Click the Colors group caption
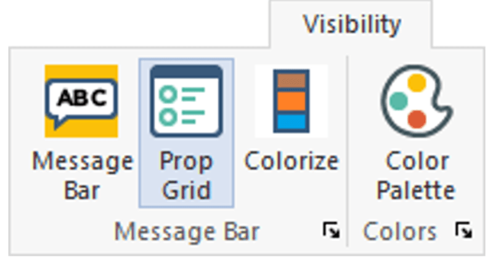This screenshot has height=257, width=493. click(400, 232)
